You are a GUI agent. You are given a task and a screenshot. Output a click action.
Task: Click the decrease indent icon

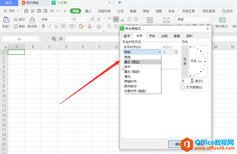(x=129, y=19)
